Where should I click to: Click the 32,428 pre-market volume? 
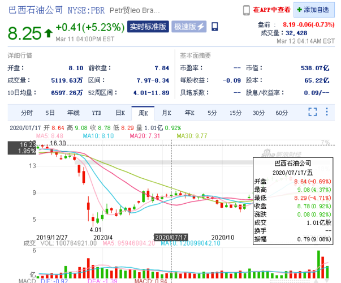click(296, 33)
